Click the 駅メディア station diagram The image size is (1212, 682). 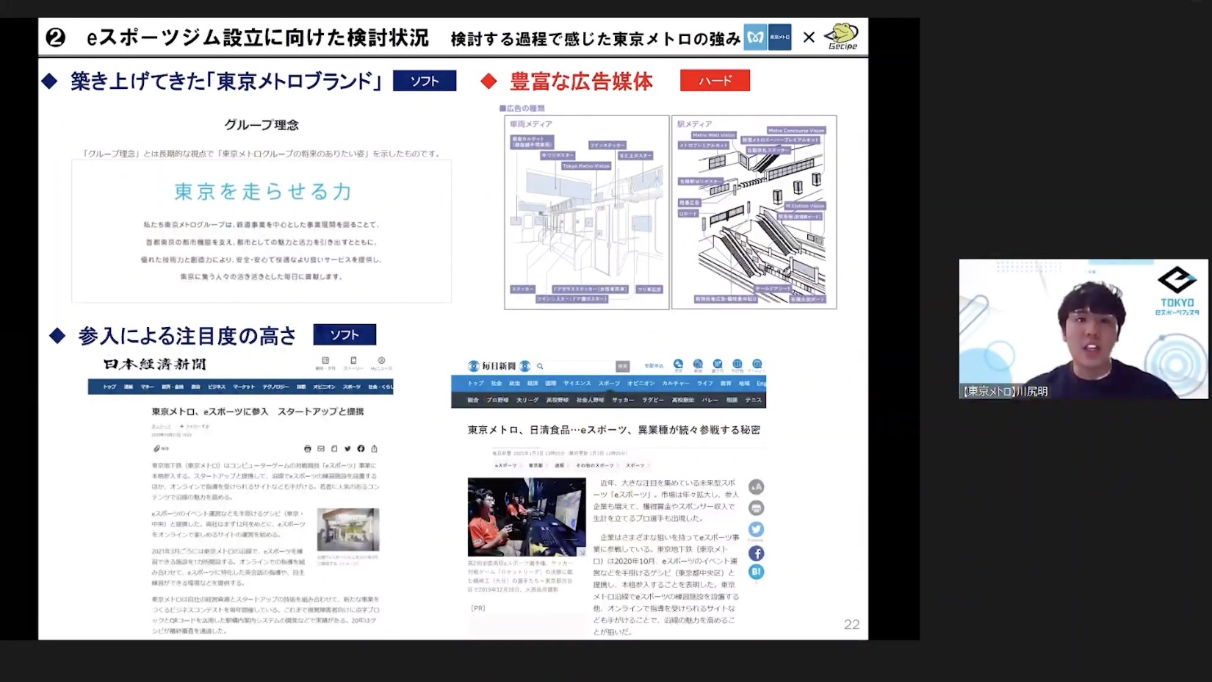point(754,212)
